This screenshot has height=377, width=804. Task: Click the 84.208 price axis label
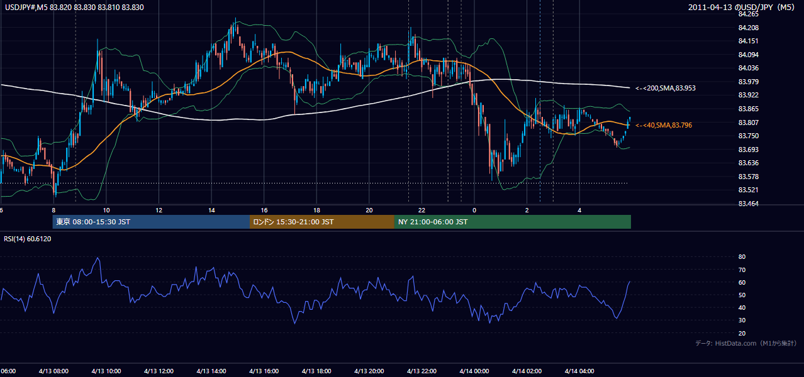point(749,28)
